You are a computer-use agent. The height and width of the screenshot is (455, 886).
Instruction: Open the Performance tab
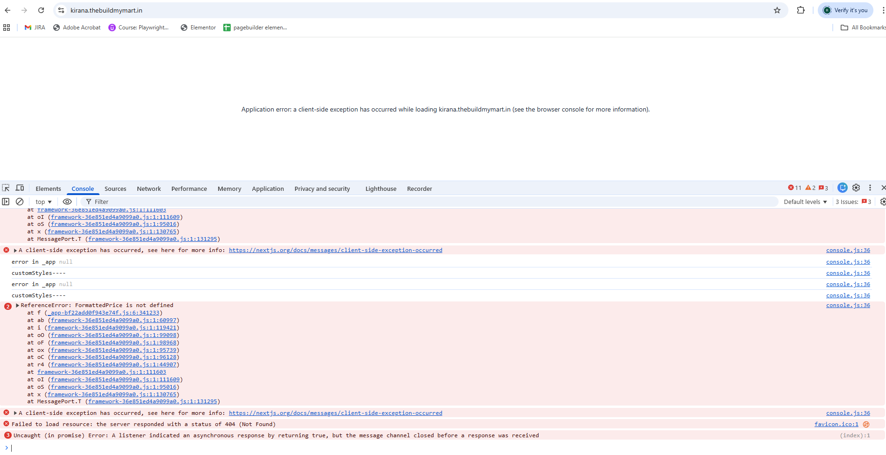click(189, 189)
